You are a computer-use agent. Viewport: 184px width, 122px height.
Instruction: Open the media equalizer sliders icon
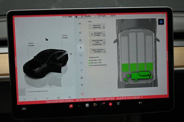pyautogui.click(x=59, y=98)
